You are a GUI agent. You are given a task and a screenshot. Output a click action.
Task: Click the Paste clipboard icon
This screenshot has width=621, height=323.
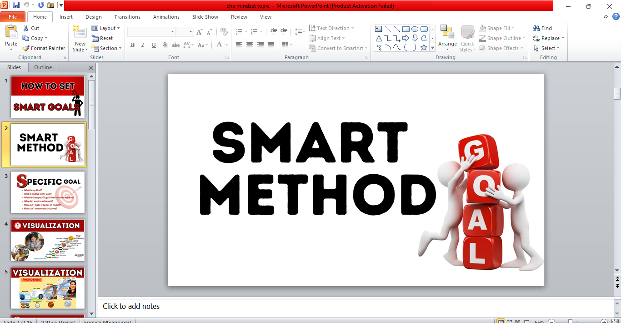(x=11, y=32)
